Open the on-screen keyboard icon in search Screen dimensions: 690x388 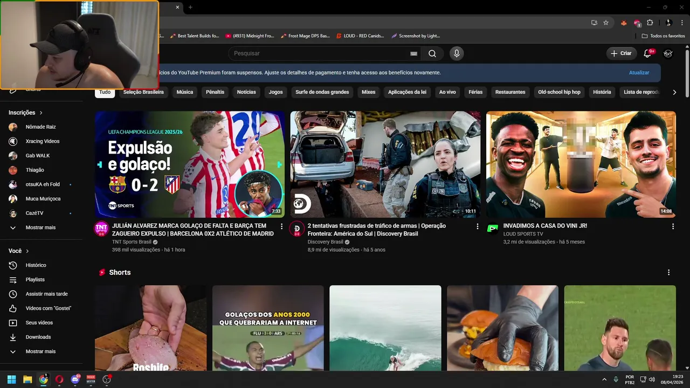(x=413, y=53)
